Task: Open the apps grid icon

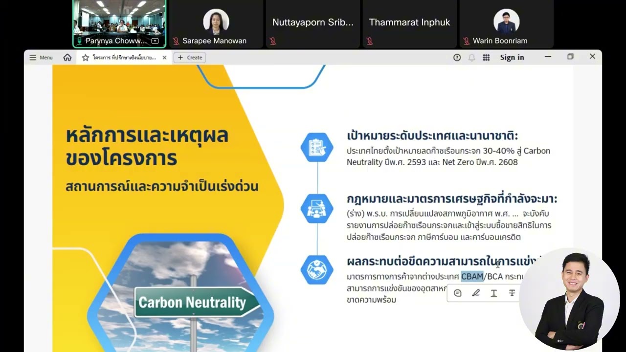Action: tap(486, 57)
